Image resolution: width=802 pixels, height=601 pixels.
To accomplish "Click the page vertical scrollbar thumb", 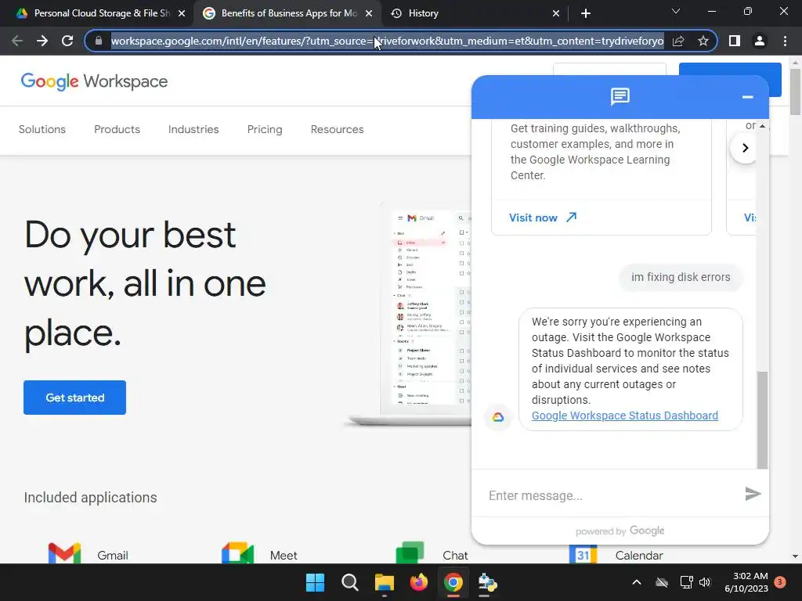I will [795, 92].
